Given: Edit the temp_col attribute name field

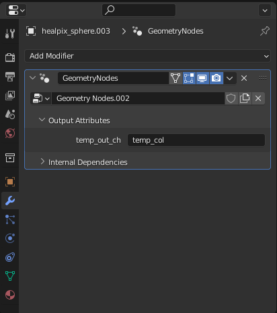Looking at the screenshot, I should pos(196,140).
